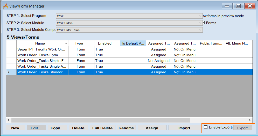Click the Edit... button
The image size is (258, 136).
click(36, 128)
